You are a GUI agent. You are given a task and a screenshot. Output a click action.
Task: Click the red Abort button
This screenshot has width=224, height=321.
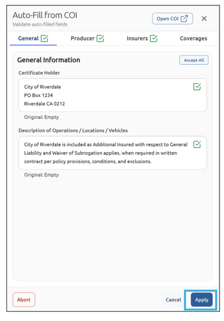[x=24, y=300]
